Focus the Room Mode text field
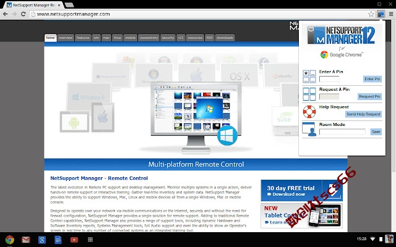The image size is (396, 247). (x=342, y=132)
